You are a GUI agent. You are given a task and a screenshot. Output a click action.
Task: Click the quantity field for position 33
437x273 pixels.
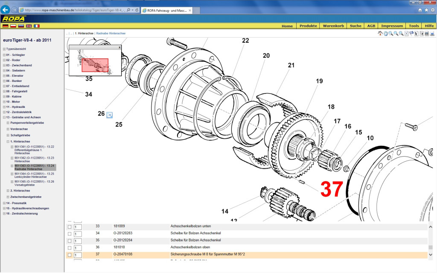pos(78,227)
